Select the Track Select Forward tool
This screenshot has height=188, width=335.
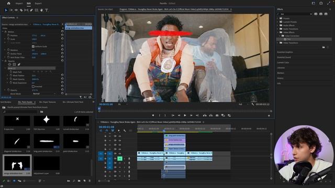pos(11,10)
